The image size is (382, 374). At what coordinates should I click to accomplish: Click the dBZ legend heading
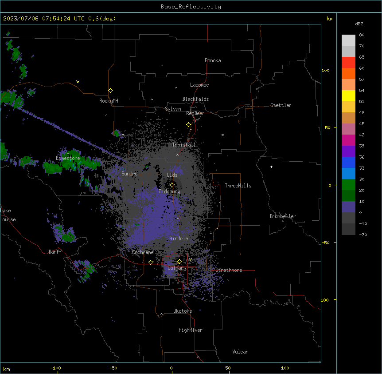click(x=359, y=24)
